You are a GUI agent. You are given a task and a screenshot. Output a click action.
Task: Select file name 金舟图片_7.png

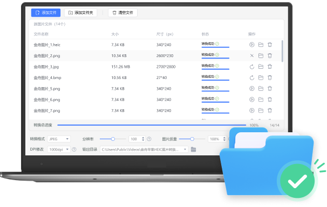pos(47,111)
